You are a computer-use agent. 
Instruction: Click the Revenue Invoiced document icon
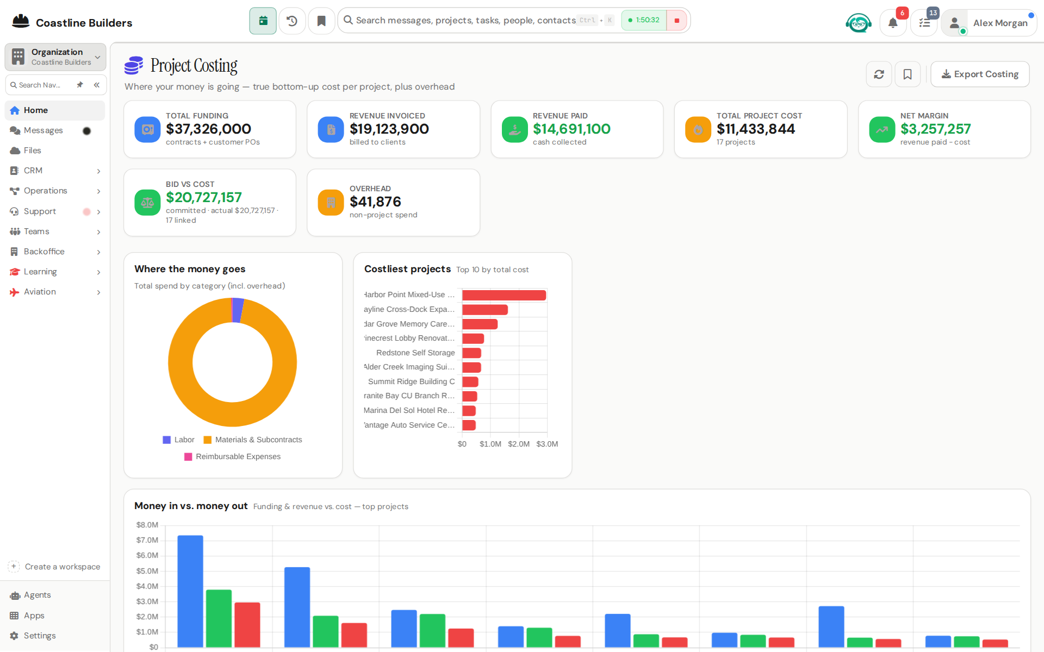[x=331, y=129]
